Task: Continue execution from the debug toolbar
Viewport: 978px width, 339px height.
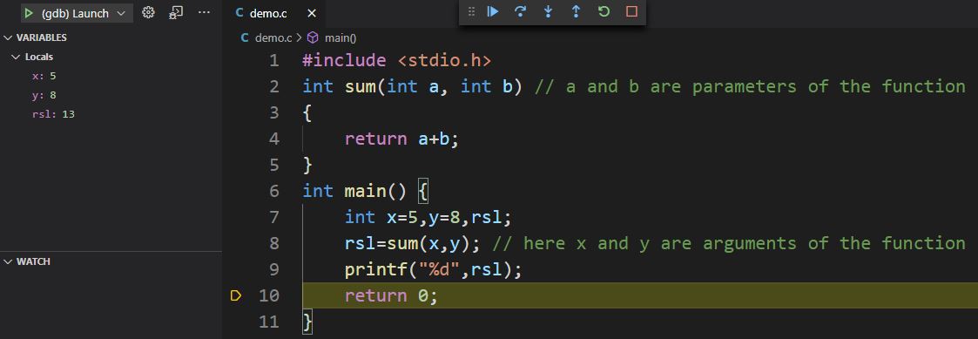Action: click(493, 11)
